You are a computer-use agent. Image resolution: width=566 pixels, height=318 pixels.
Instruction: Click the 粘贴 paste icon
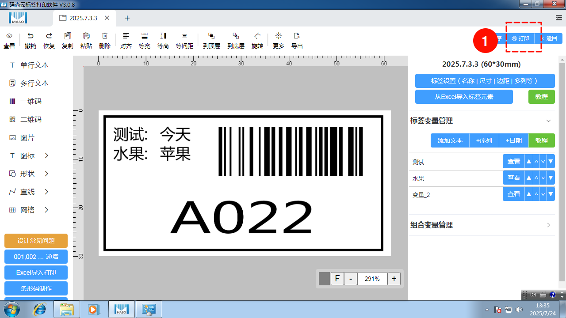86,36
